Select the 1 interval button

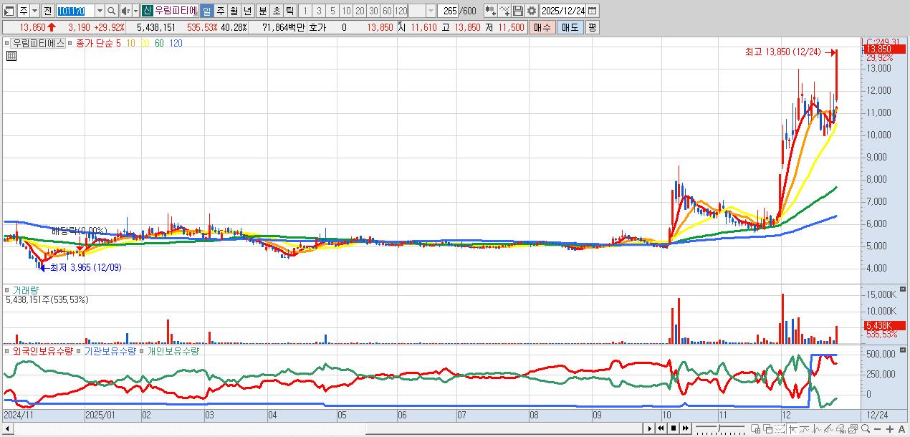305,11
